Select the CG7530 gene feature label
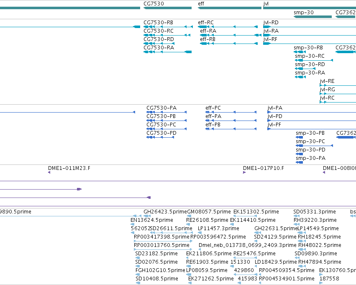The height and width of the screenshot is (285, 356). pyautogui.click(x=154, y=4)
